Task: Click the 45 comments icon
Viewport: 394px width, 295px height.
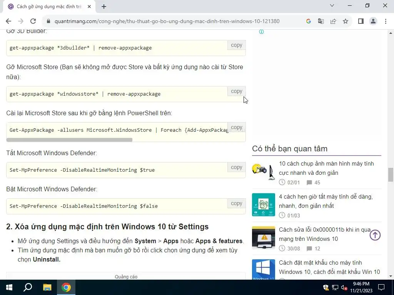Action: click(x=309, y=182)
